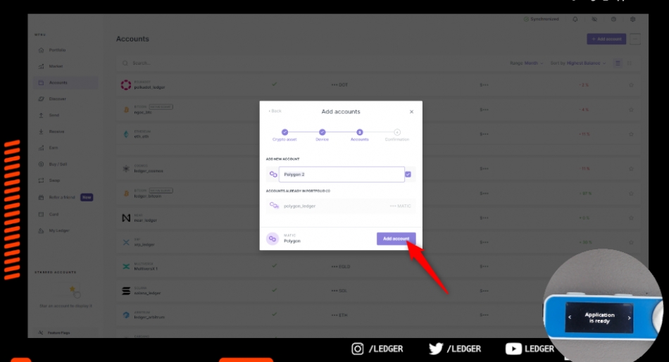Open Refer a friend in the sidebar
Viewport: 669px width, 362px height.
[61, 197]
